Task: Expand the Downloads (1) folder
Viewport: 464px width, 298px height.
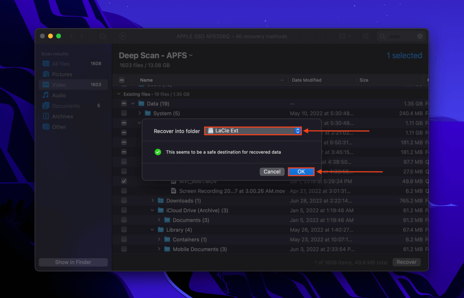Action: (x=153, y=200)
